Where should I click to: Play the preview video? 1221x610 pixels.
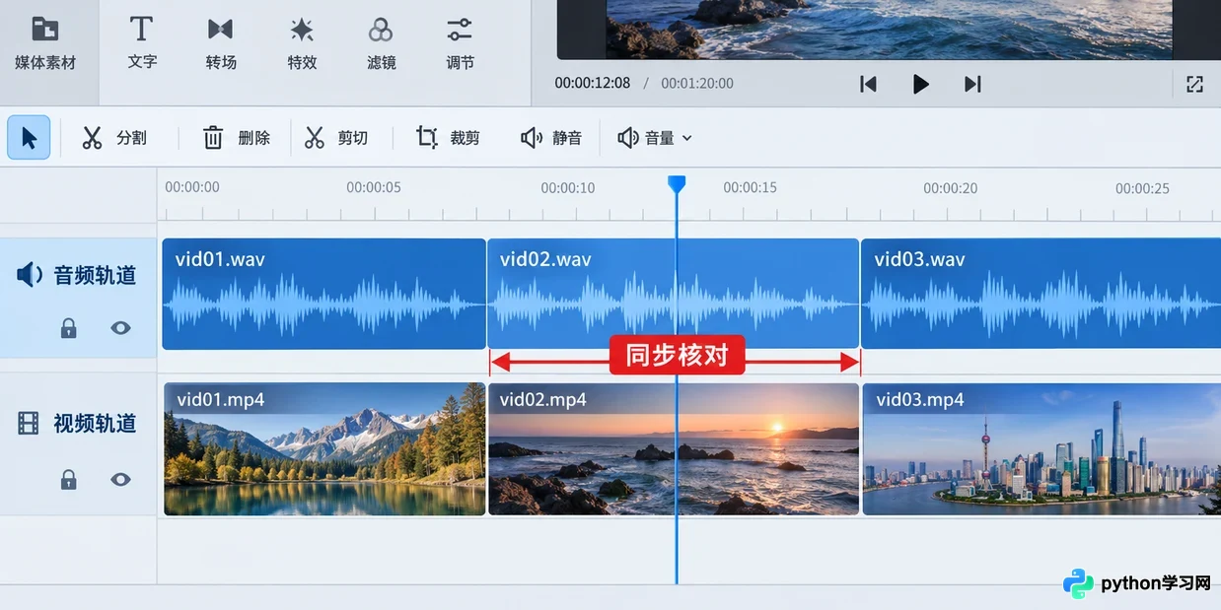[920, 84]
